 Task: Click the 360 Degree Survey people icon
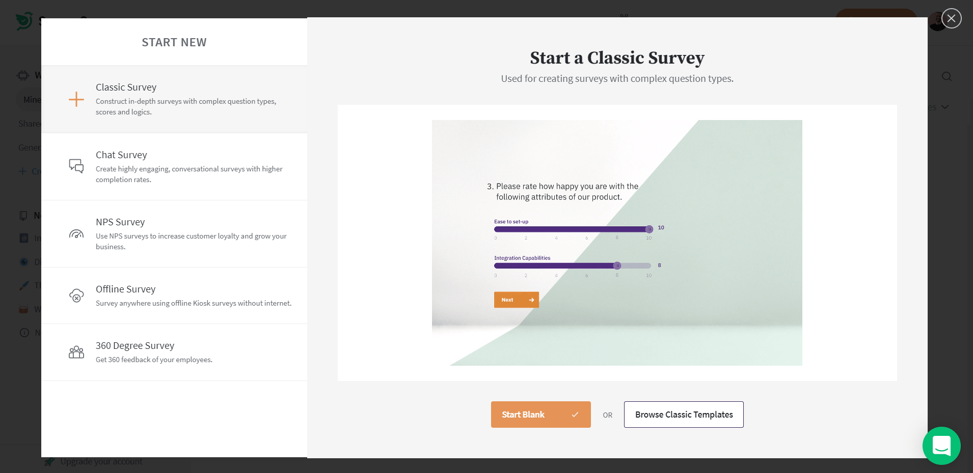(x=76, y=352)
